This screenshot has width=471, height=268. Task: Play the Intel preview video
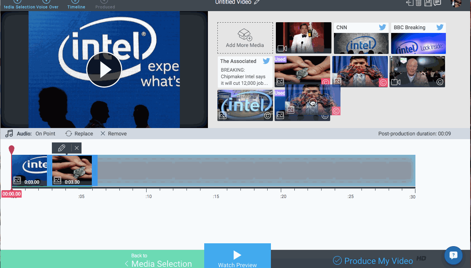(104, 70)
